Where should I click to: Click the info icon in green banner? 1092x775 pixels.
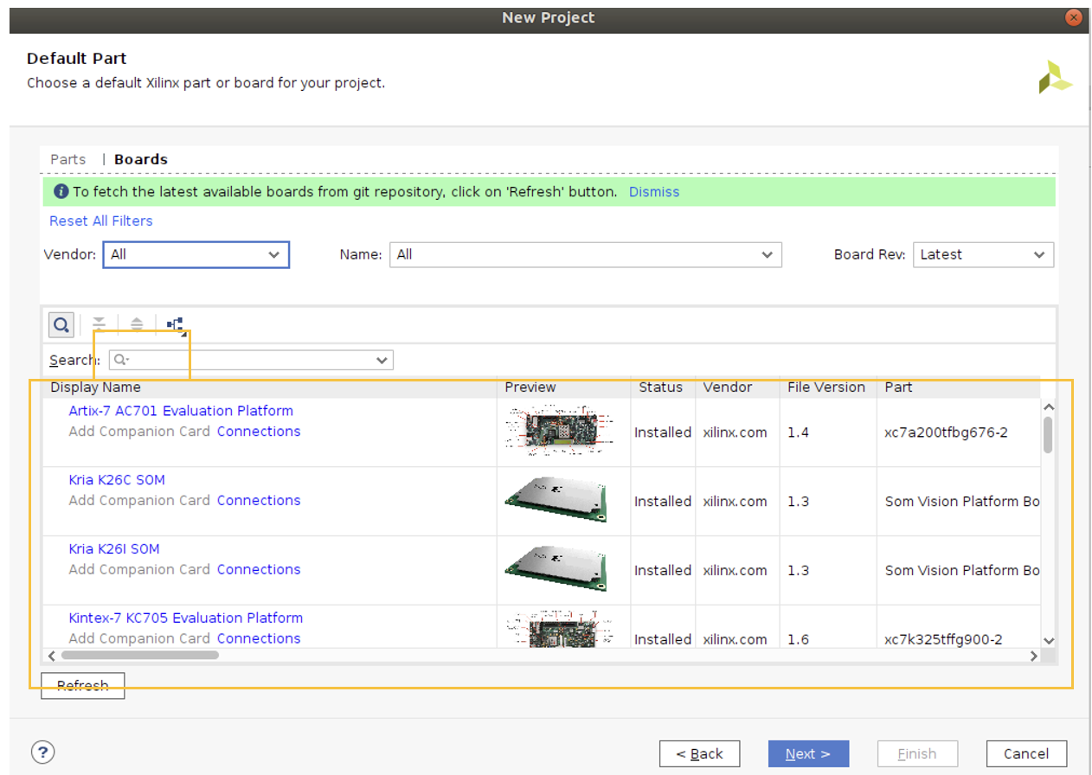click(61, 192)
